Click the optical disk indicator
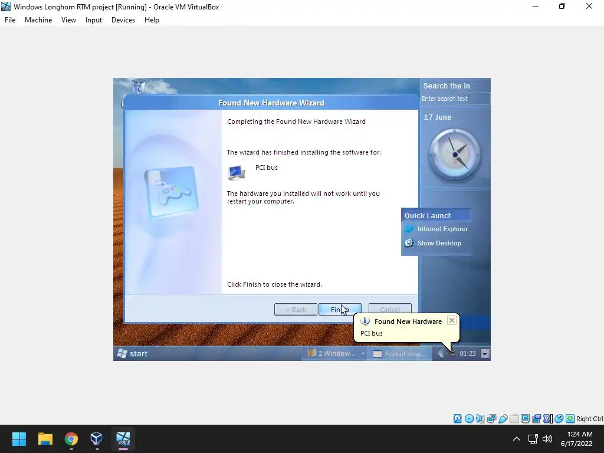604x453 pixels. [x=469, y=419]
